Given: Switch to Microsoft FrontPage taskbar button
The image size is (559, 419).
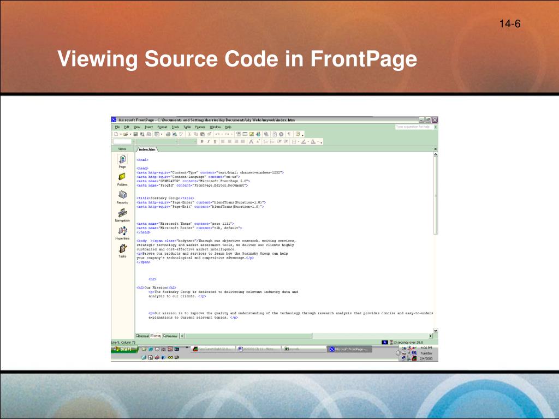Looking at the screenshot, I should [x=350, y=349].
